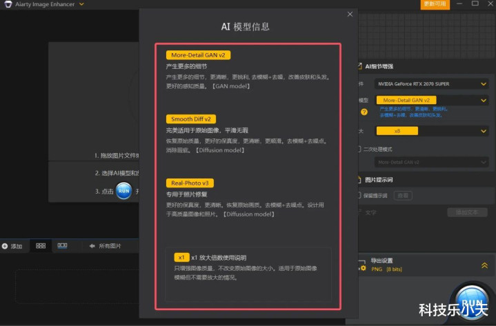
Task: Click the AI细节增强 section header
Action: (x=379, y=66)
